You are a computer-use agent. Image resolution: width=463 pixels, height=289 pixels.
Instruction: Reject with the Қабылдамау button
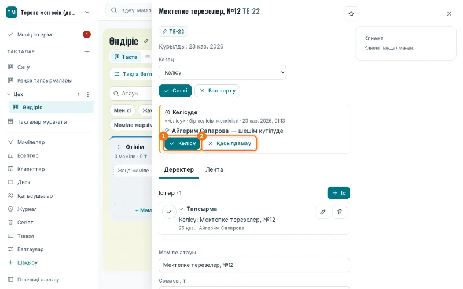(x=230, y=143)
